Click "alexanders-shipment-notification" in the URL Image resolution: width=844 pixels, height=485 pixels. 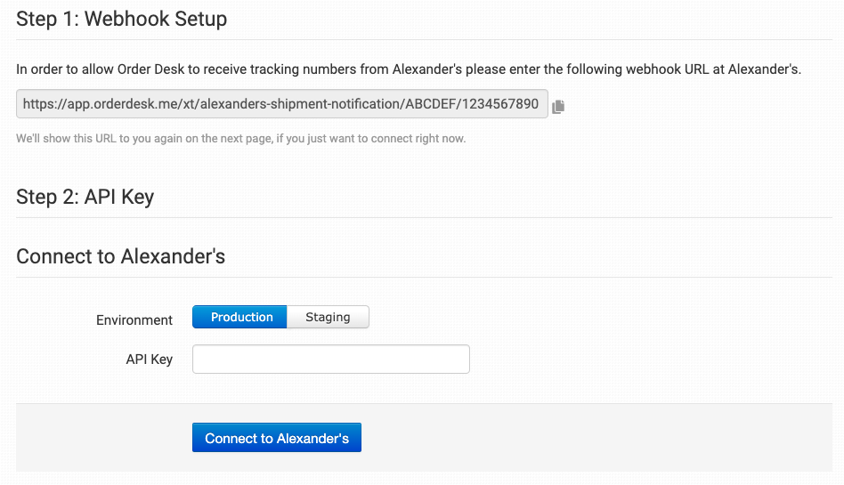300,104
